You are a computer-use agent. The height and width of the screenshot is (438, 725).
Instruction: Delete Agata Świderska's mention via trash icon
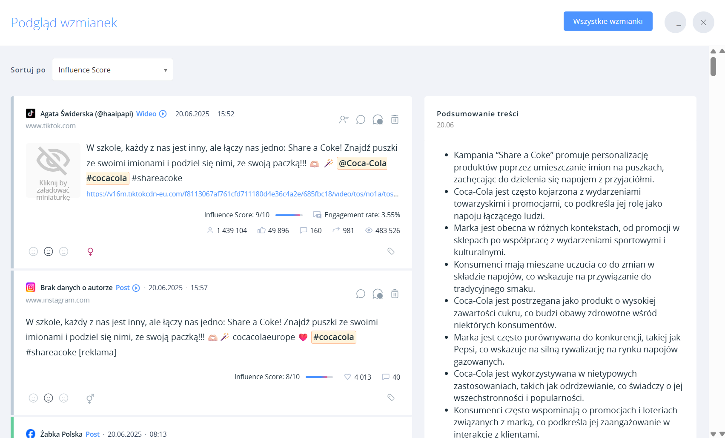click(x=395, y=120)
